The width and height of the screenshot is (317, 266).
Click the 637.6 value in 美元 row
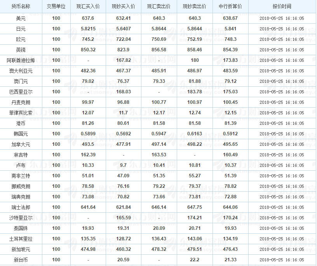pos(88,18)
